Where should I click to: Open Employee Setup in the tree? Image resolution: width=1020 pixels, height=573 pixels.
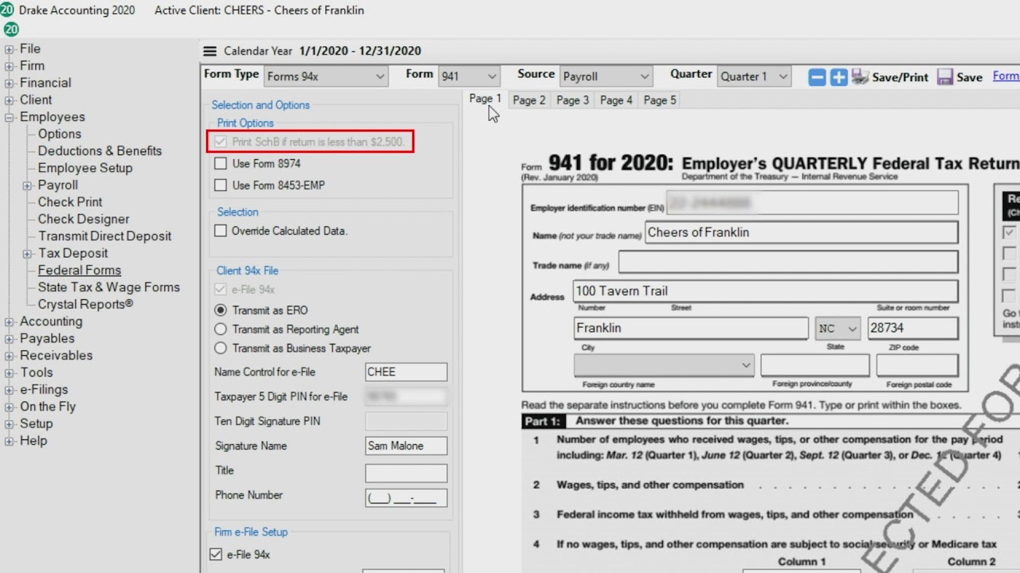(85, 168)
